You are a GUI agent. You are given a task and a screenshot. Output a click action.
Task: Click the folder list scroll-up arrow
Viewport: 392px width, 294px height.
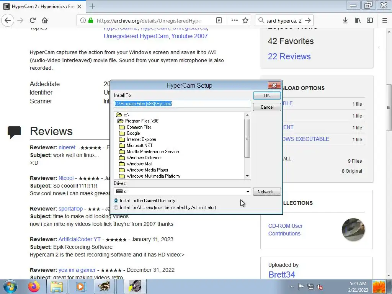(247, 115)
